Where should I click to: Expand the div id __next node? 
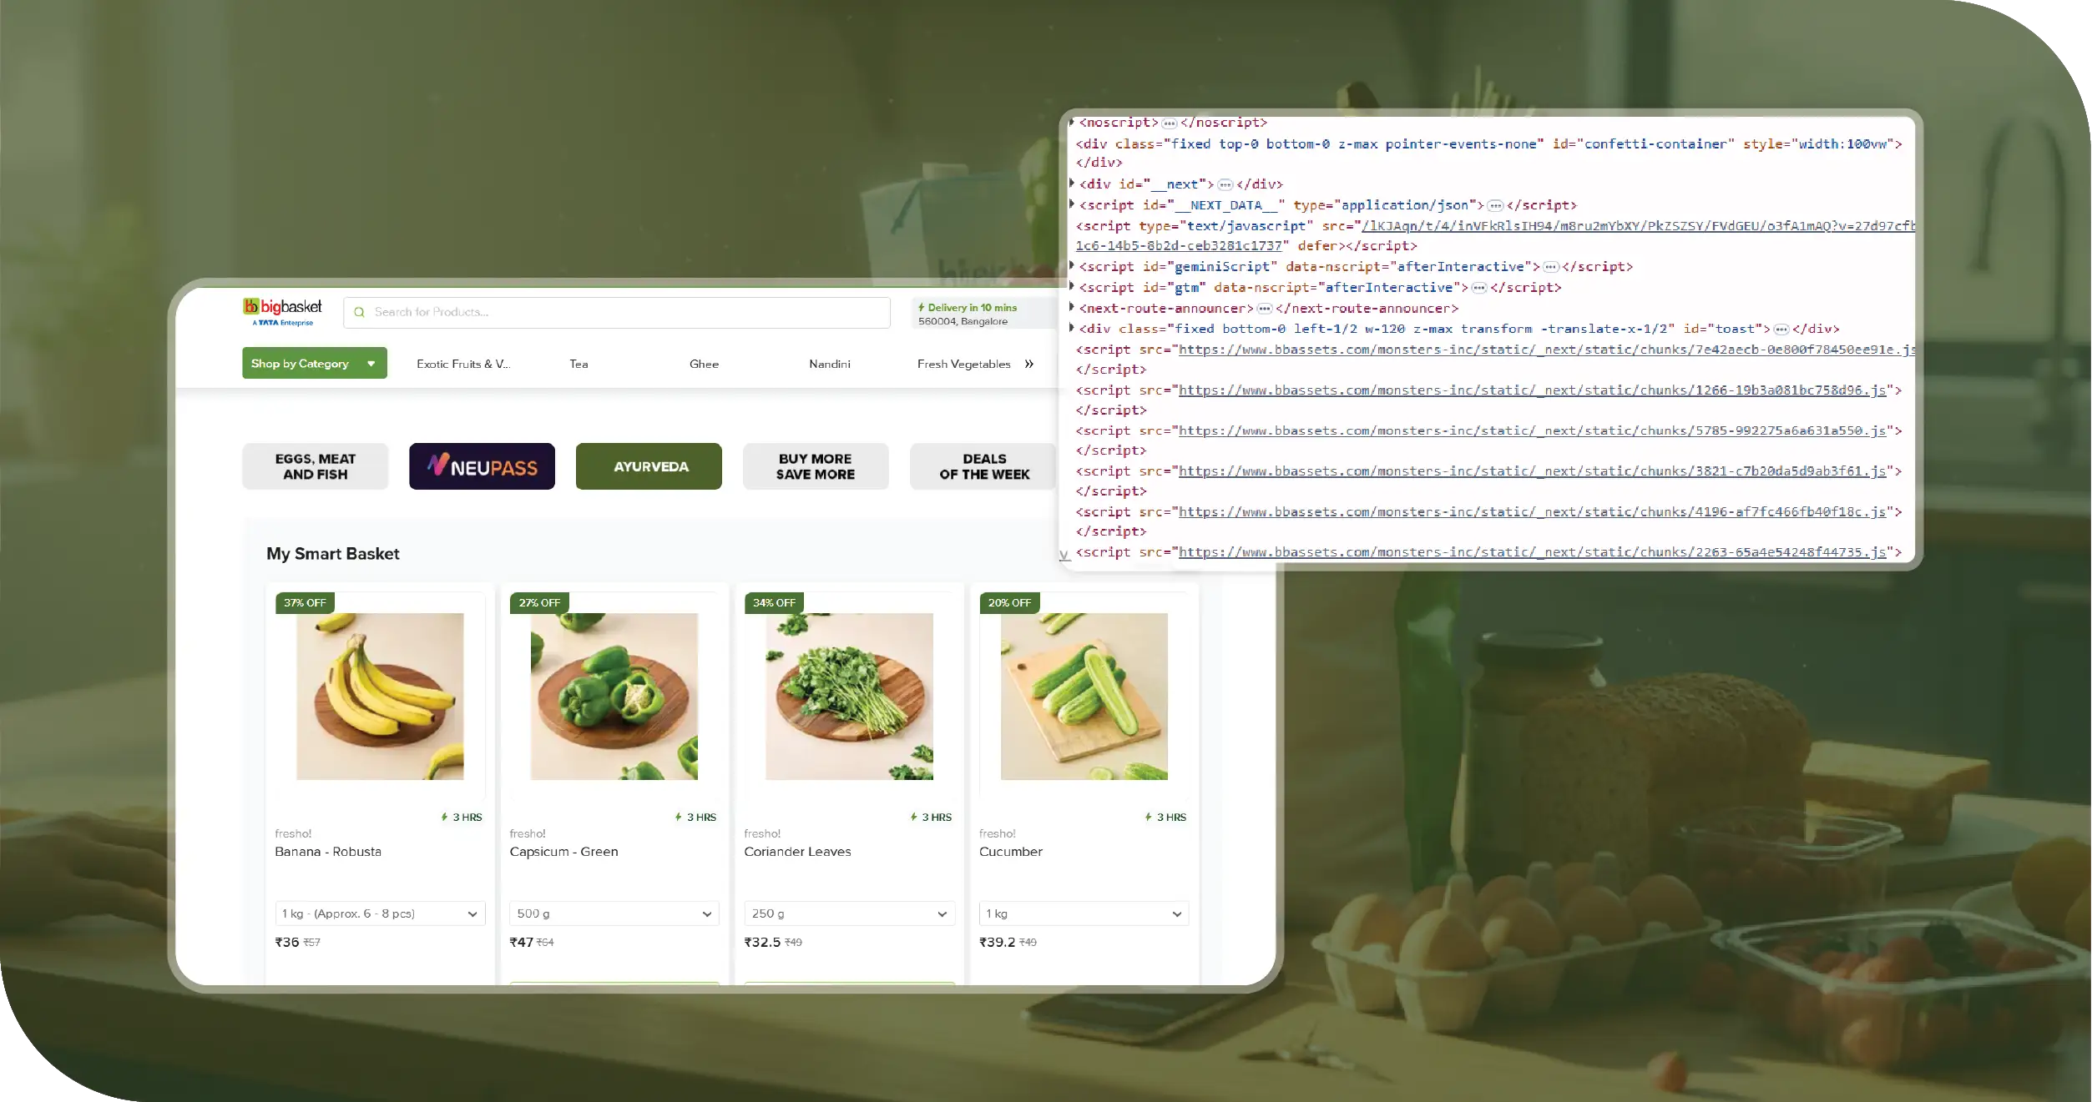point(1072,184)
